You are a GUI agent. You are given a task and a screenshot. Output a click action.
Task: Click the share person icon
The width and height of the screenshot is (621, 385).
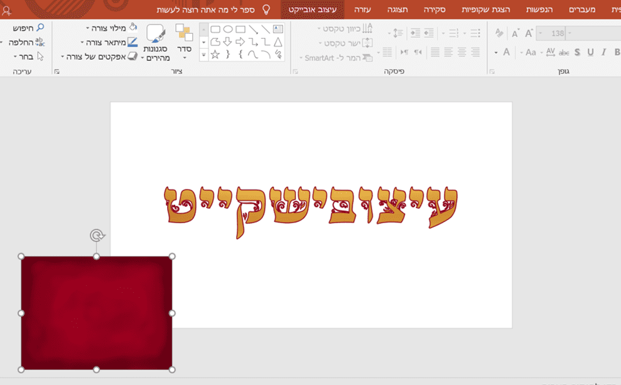6,11
